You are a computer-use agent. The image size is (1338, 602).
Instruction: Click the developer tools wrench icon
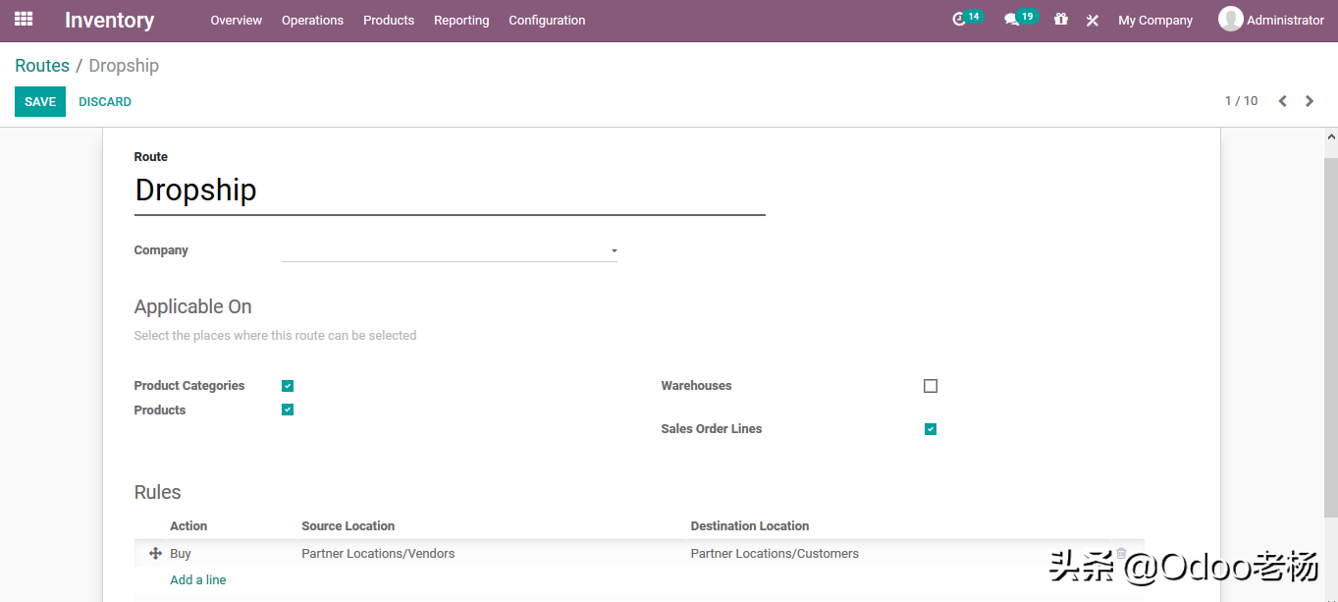coord(1092,21)
